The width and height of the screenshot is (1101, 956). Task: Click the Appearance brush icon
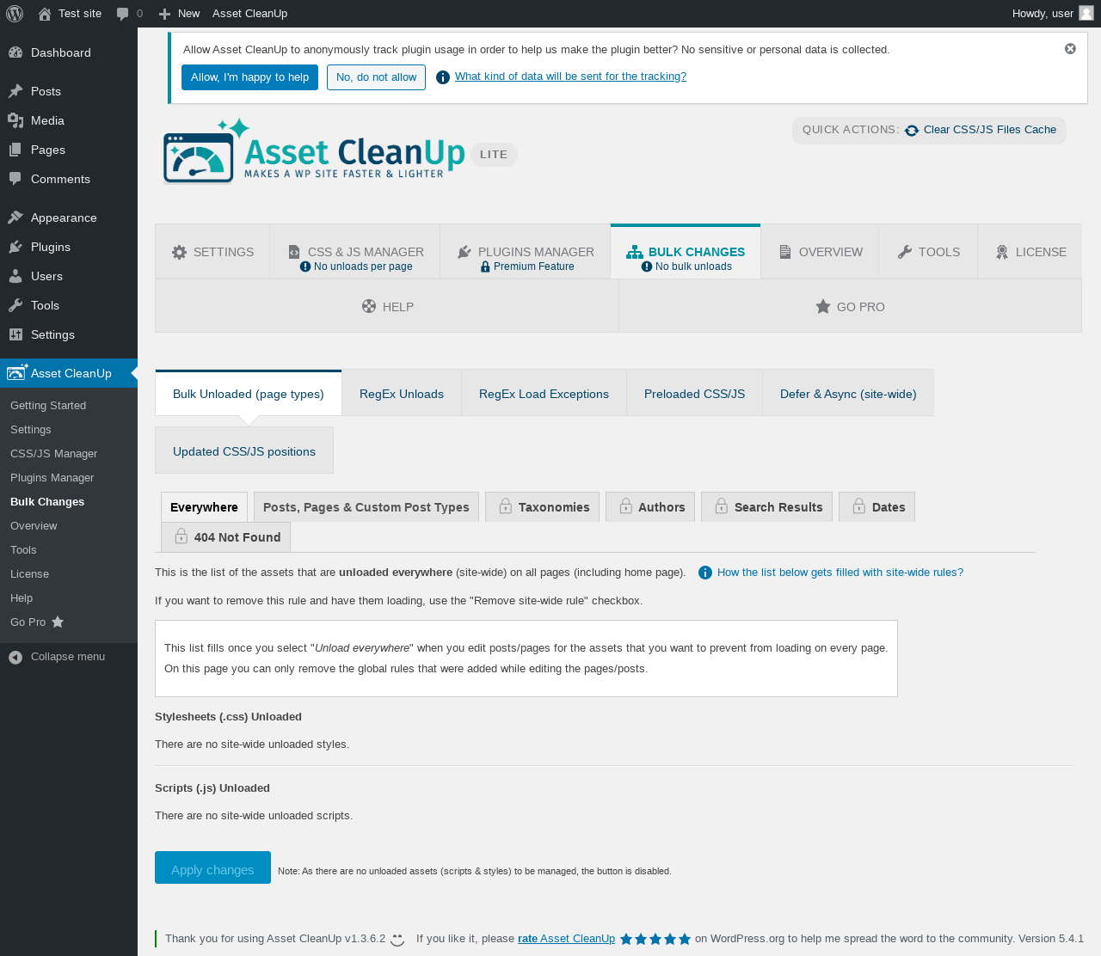tap(15, 218)
